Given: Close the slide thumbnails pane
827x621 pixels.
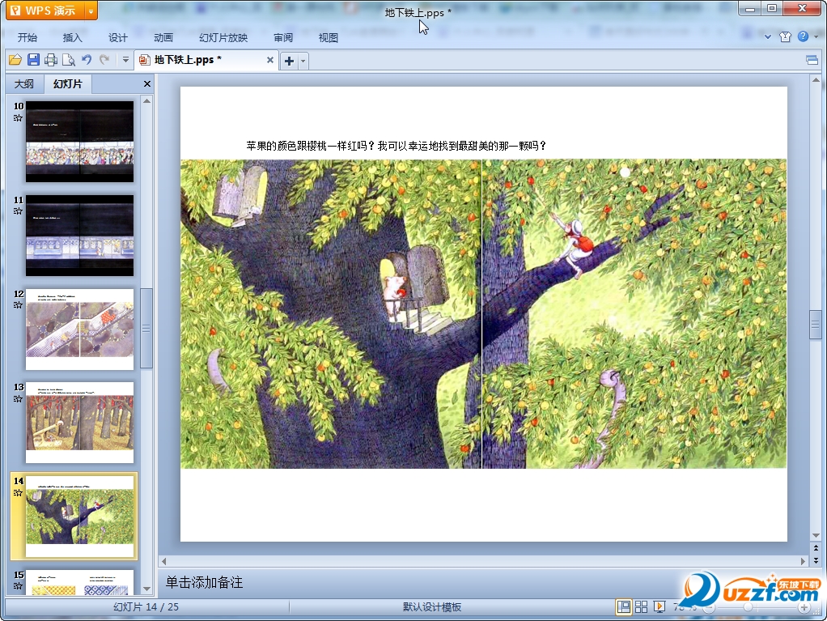Looking at the screenshot, I should coord(147,84).
